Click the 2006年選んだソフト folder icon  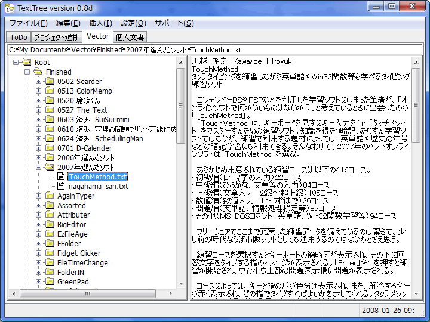(x=50, y=157)
